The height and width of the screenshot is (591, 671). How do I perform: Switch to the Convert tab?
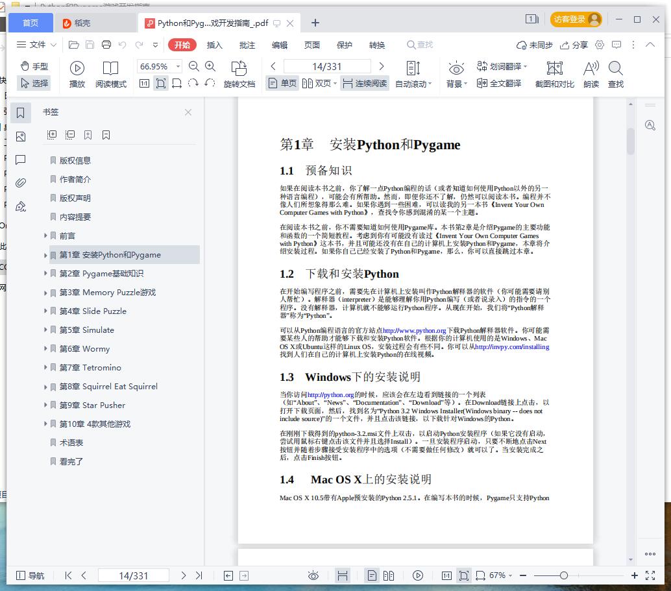376,45
